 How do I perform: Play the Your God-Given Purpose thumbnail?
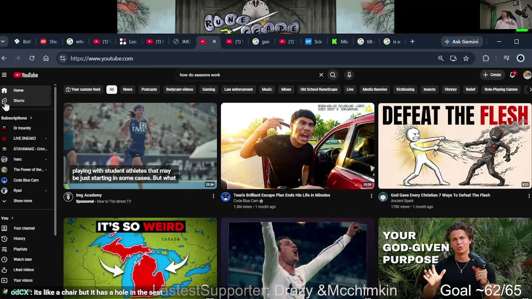(x=455, y=258)
